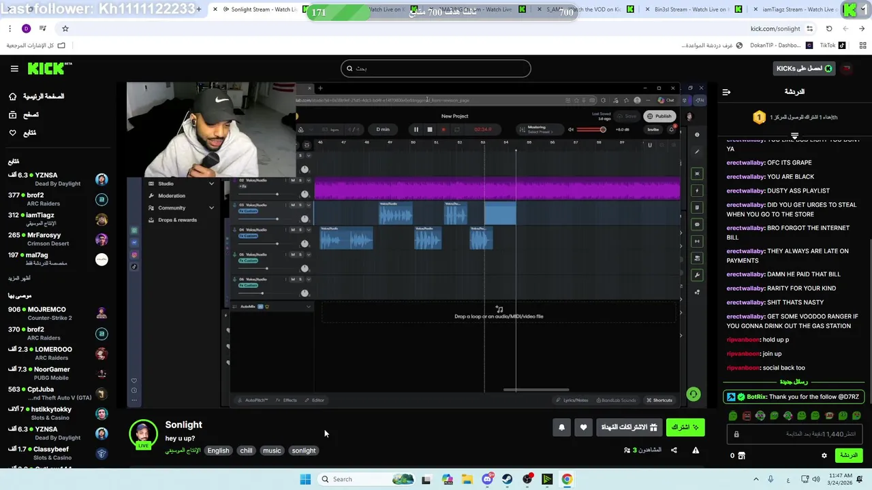
Task: Open chat settings gear icon
Action: pyautogui.click(x=824, y=455)
